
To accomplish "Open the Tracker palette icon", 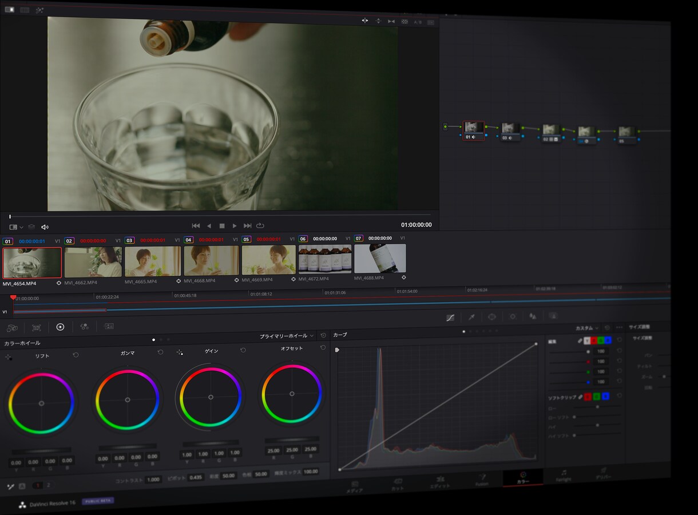I will (513, 316).
